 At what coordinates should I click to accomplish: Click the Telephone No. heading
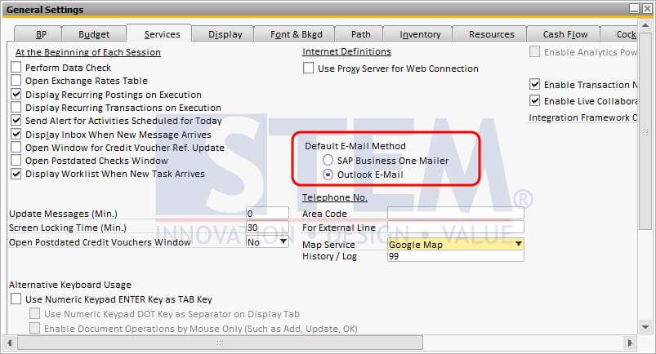[x=335, y=197]
